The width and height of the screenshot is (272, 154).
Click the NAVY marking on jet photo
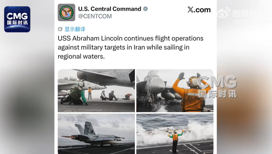tap(122, 74)
